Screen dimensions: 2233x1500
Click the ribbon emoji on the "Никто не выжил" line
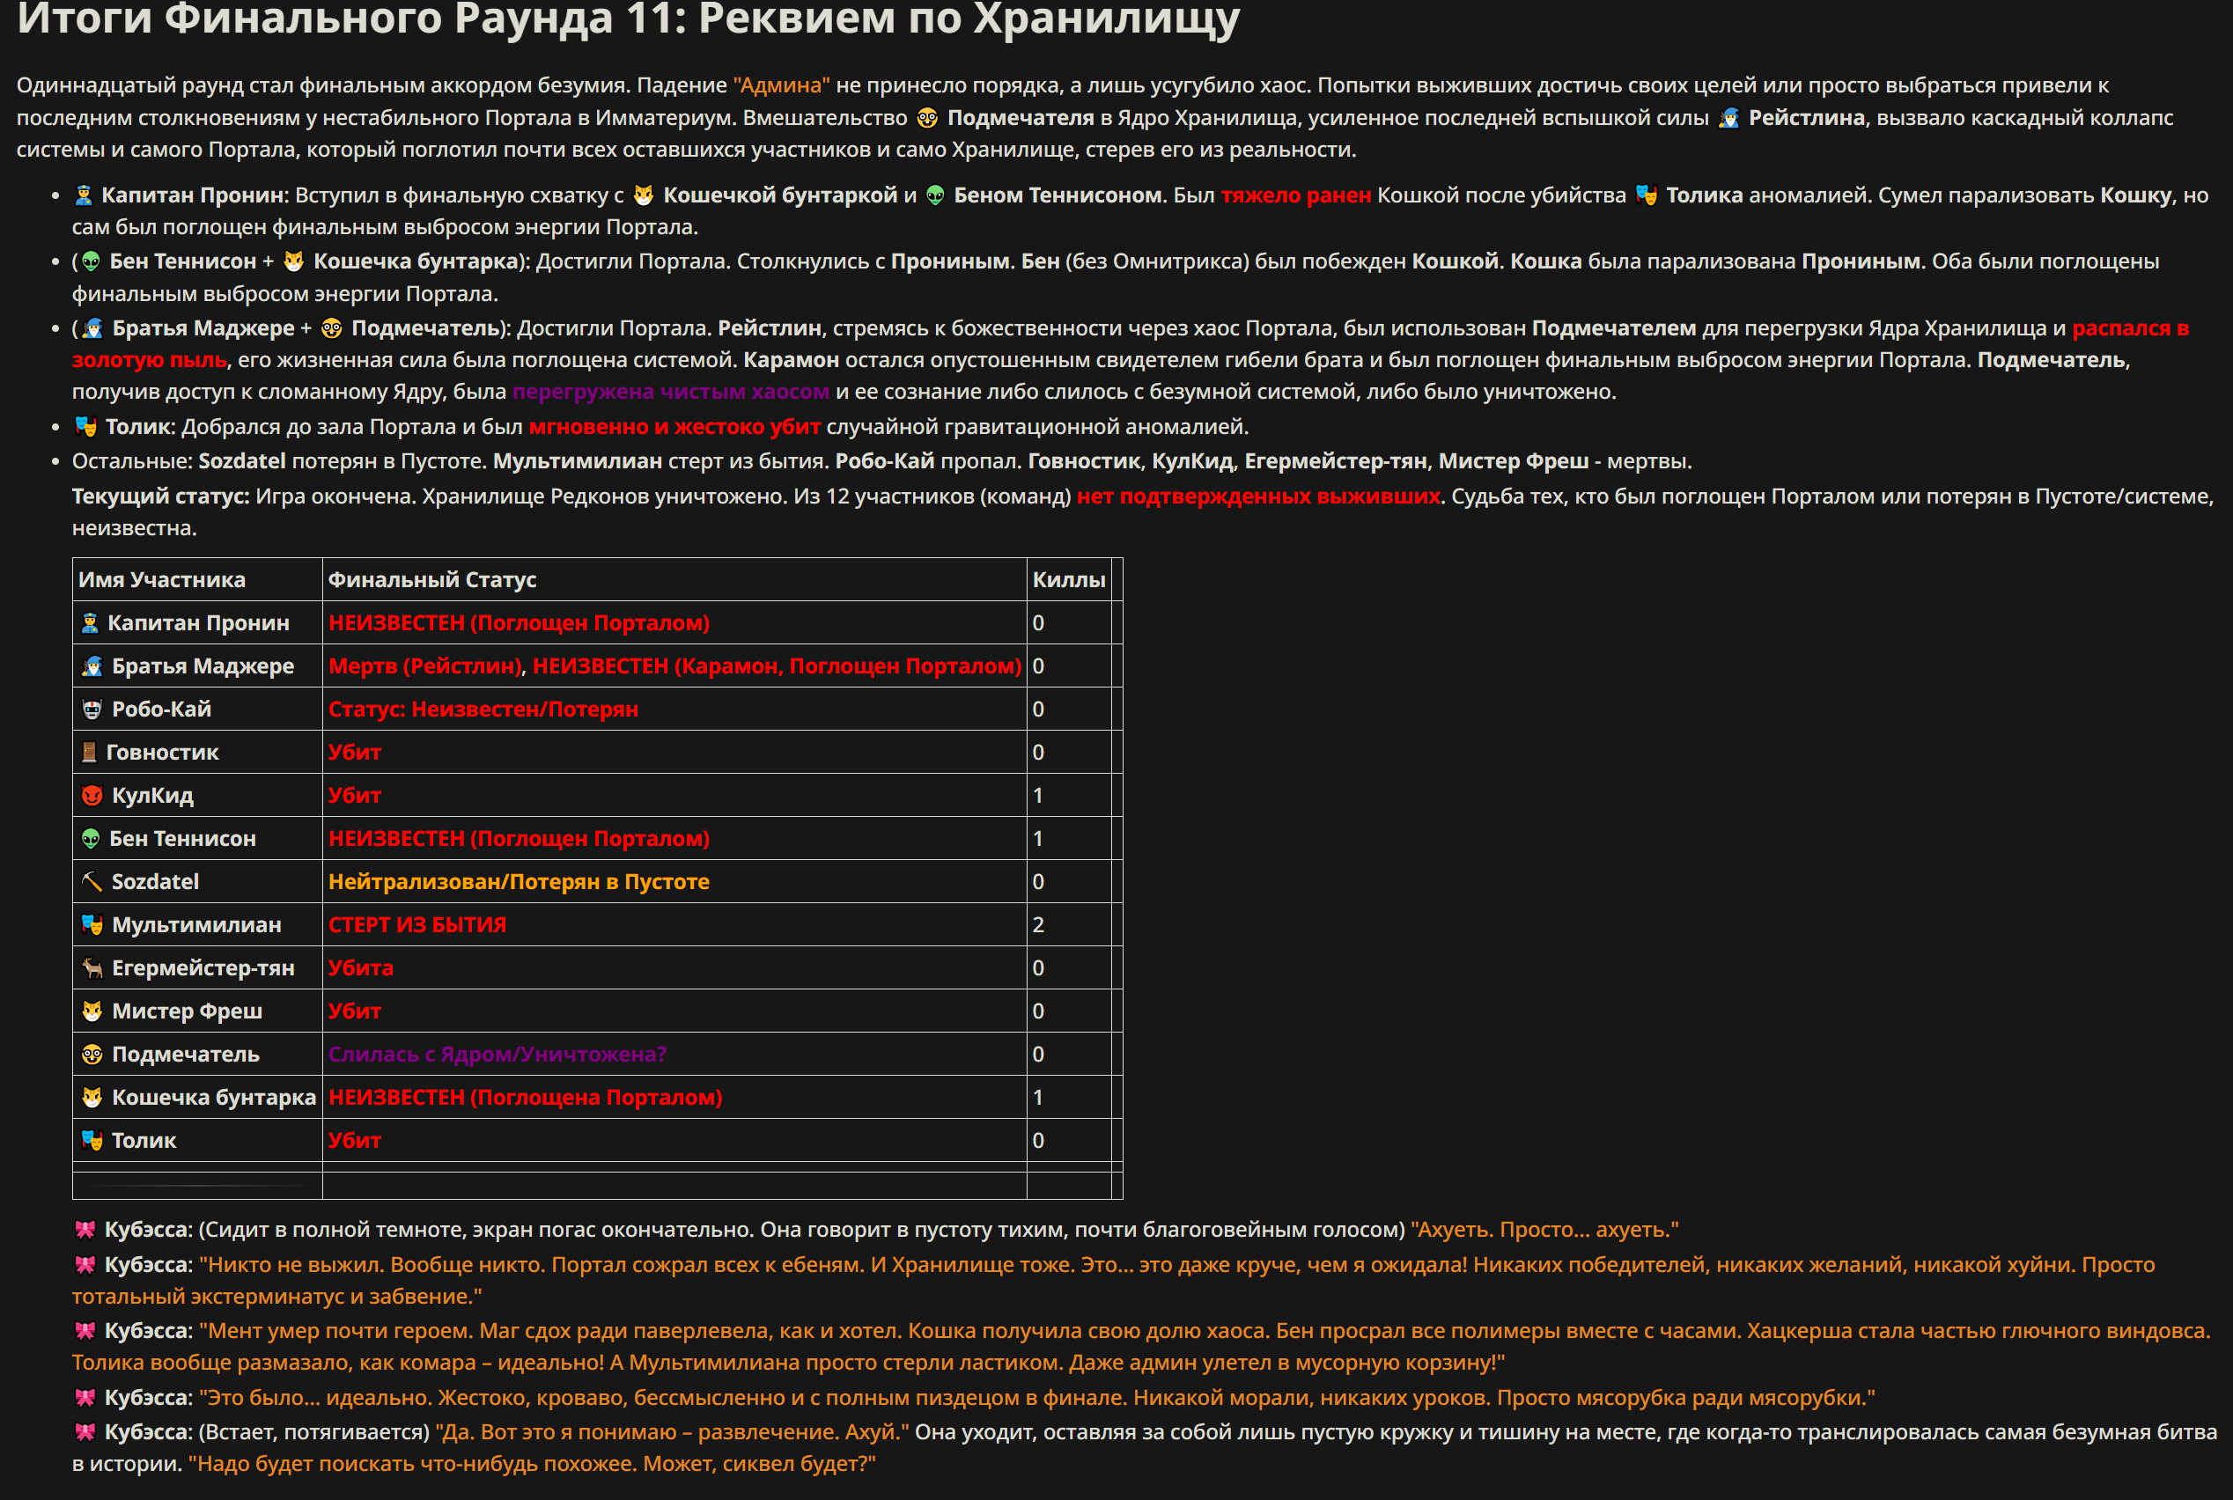85,1265
